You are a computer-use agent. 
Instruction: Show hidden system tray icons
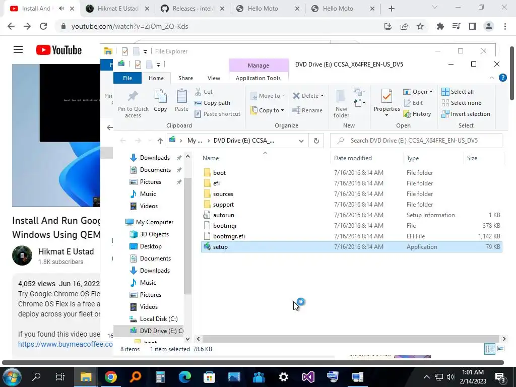coord(426,377)
